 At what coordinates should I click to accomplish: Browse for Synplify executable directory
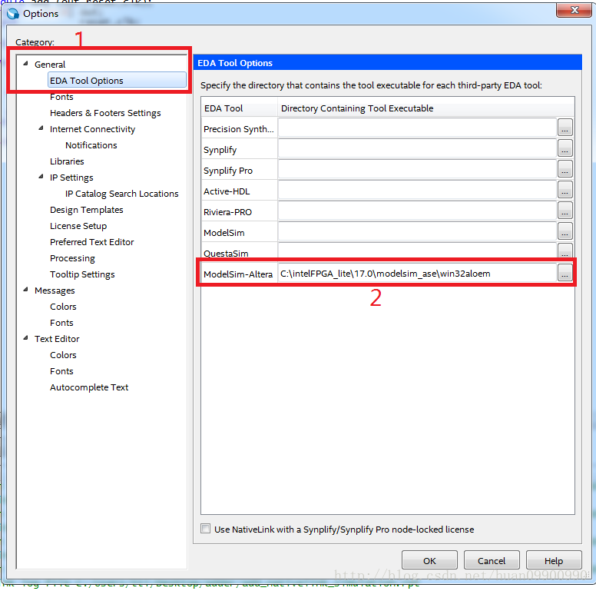pos(565,148)
